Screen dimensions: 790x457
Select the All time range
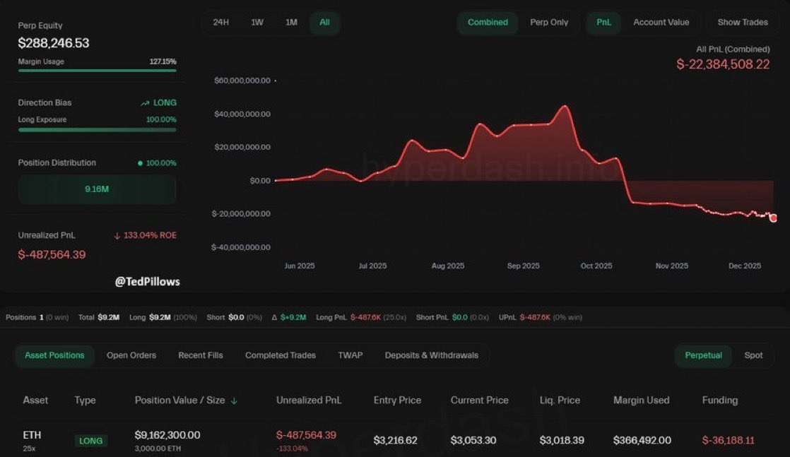click(324, 22)
